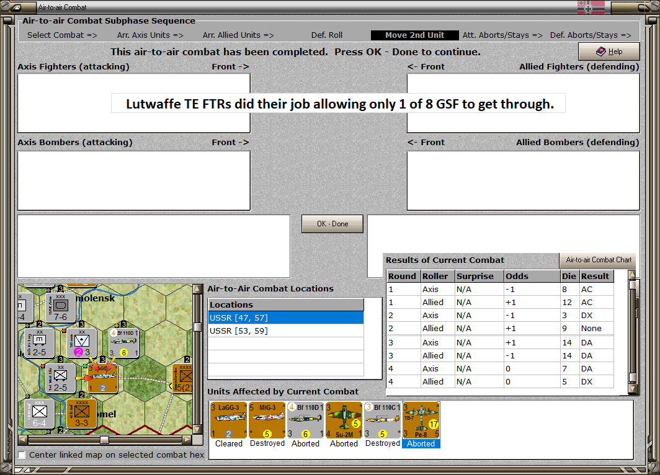Select the Pe-8 Aborted unit counter
660x475 pixels.
421,420
